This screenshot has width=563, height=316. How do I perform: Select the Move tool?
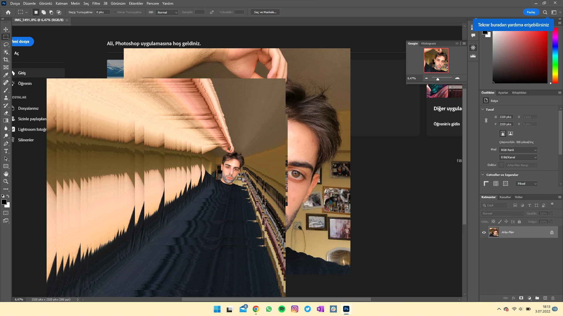coord(6,29)
